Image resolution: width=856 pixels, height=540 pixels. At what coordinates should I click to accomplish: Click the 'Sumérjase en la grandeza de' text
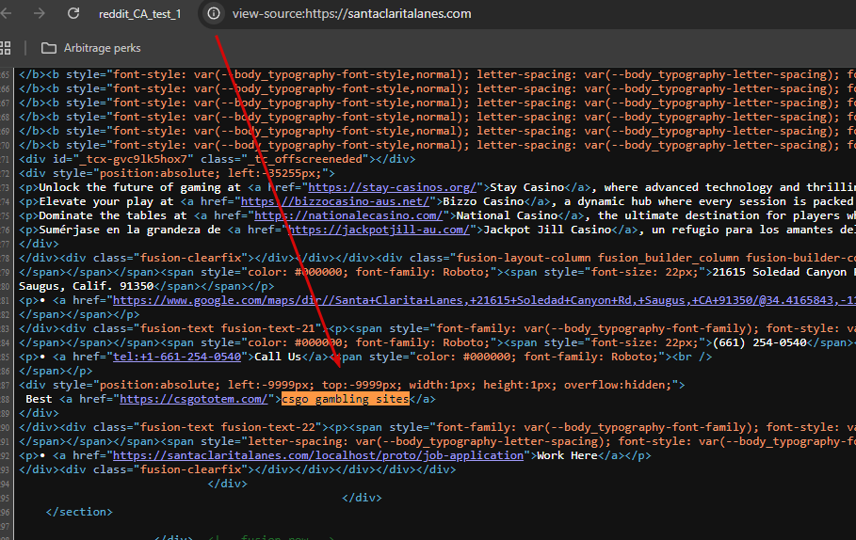point(129,230)
